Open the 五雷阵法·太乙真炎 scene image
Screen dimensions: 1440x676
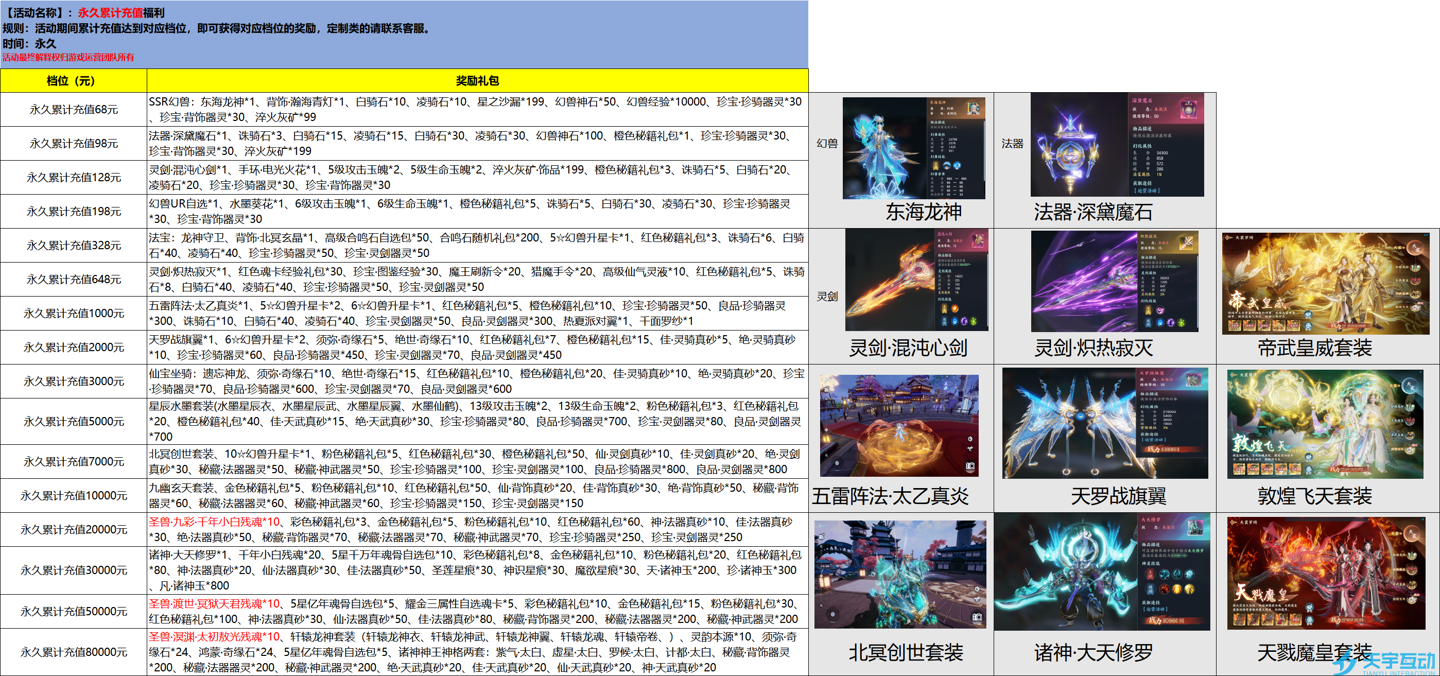click(899, 425)
